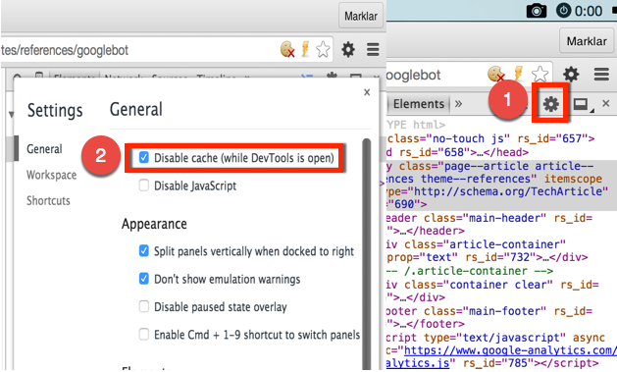Select General in Settings sidebar
This screenshot has width=617, height=372.
click(x=44, y=149)
